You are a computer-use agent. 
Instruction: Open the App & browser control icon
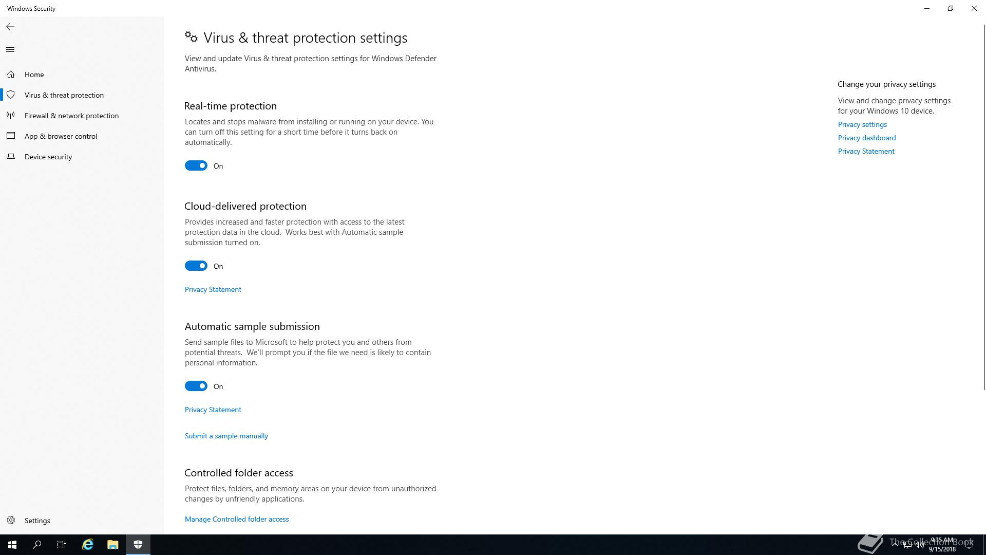point(11,136)
